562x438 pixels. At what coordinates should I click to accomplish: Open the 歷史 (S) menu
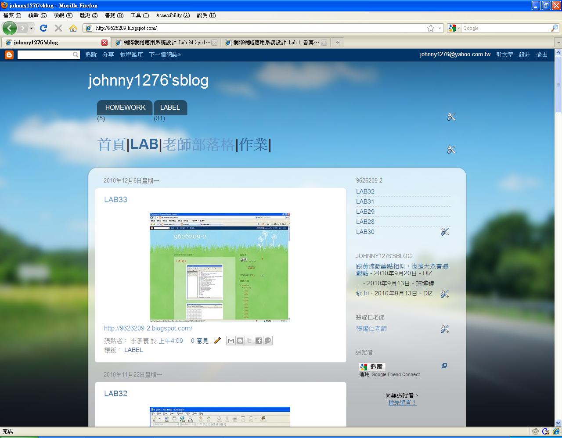click(89, 15)
